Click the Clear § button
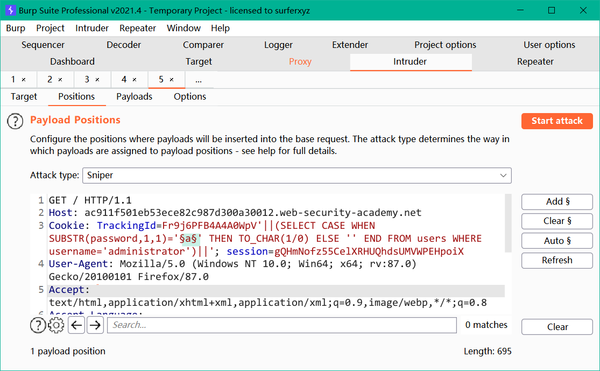Image resolution: width=600 pixels, height=371 pixels. pyautogui.click(x=557, y=221)
